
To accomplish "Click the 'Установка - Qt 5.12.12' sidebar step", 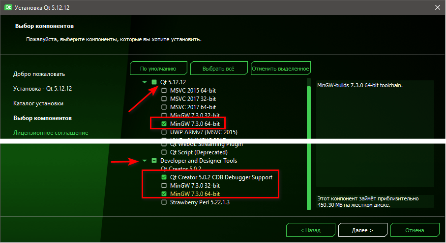I will (42, 89).
